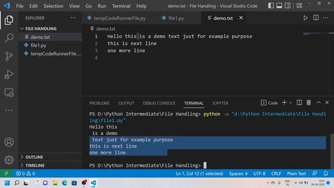Open the Search view in activity bar
334x188 pixels.
pyautogui.click(x=9, y=38)
